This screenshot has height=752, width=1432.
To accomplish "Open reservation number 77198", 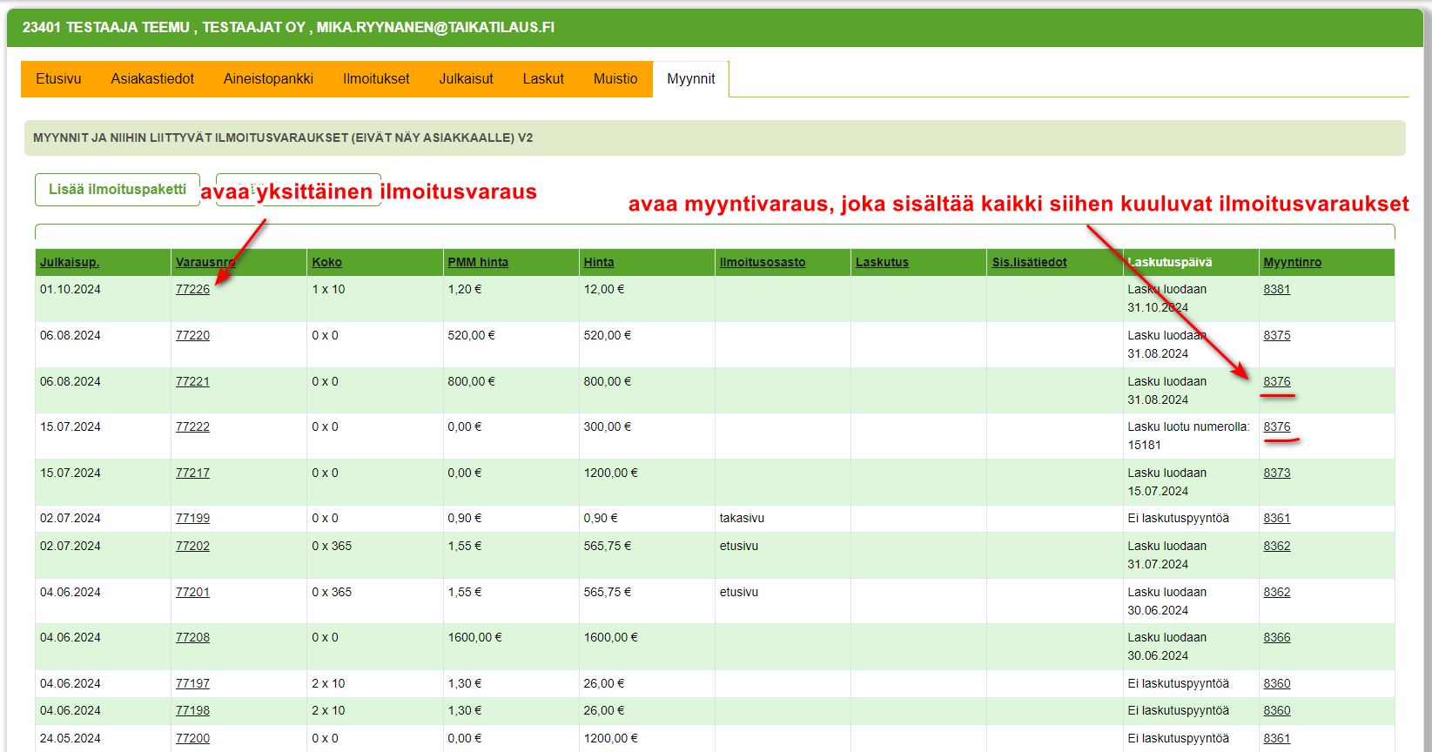I will pos(192,710).
